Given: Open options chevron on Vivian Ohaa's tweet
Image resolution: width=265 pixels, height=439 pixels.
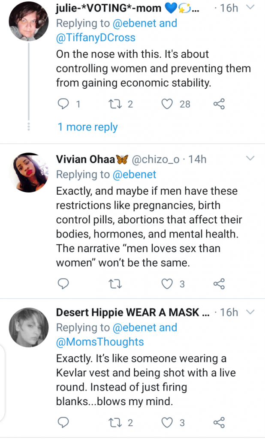Looking at the screenshot, I should click(250, 159).
